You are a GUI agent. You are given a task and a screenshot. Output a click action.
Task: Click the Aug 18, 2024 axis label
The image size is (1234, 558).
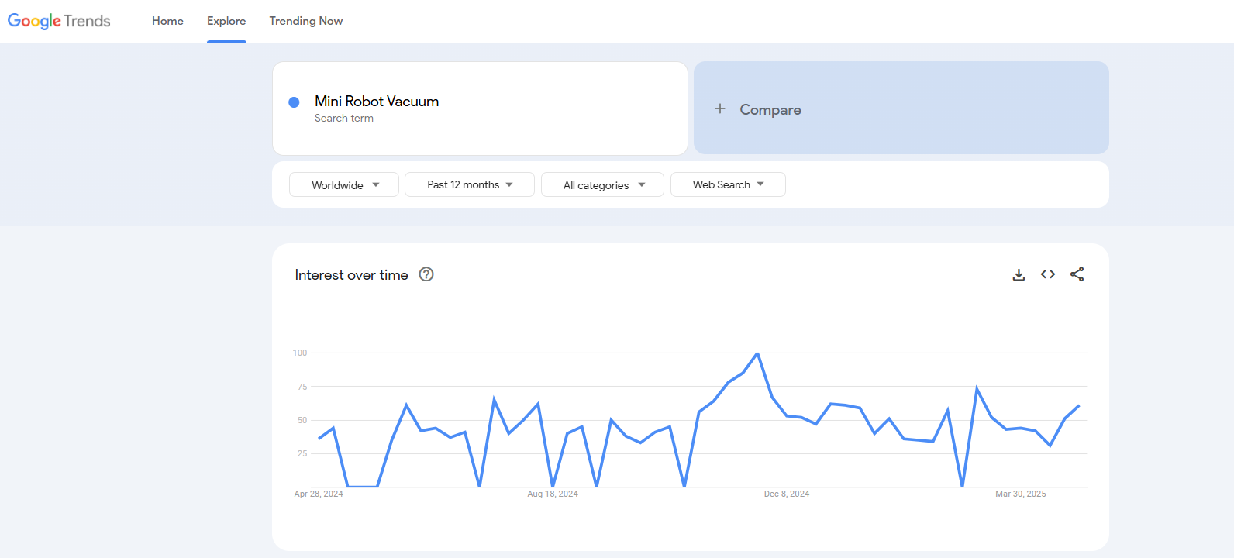[553, 494]
